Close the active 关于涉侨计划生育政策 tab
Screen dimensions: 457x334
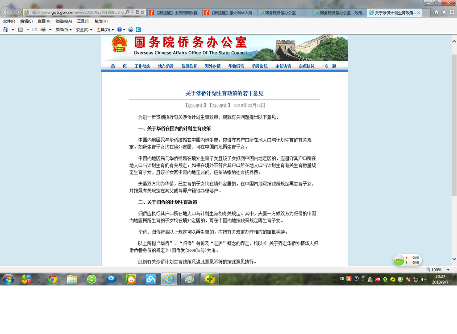[419, 13]
